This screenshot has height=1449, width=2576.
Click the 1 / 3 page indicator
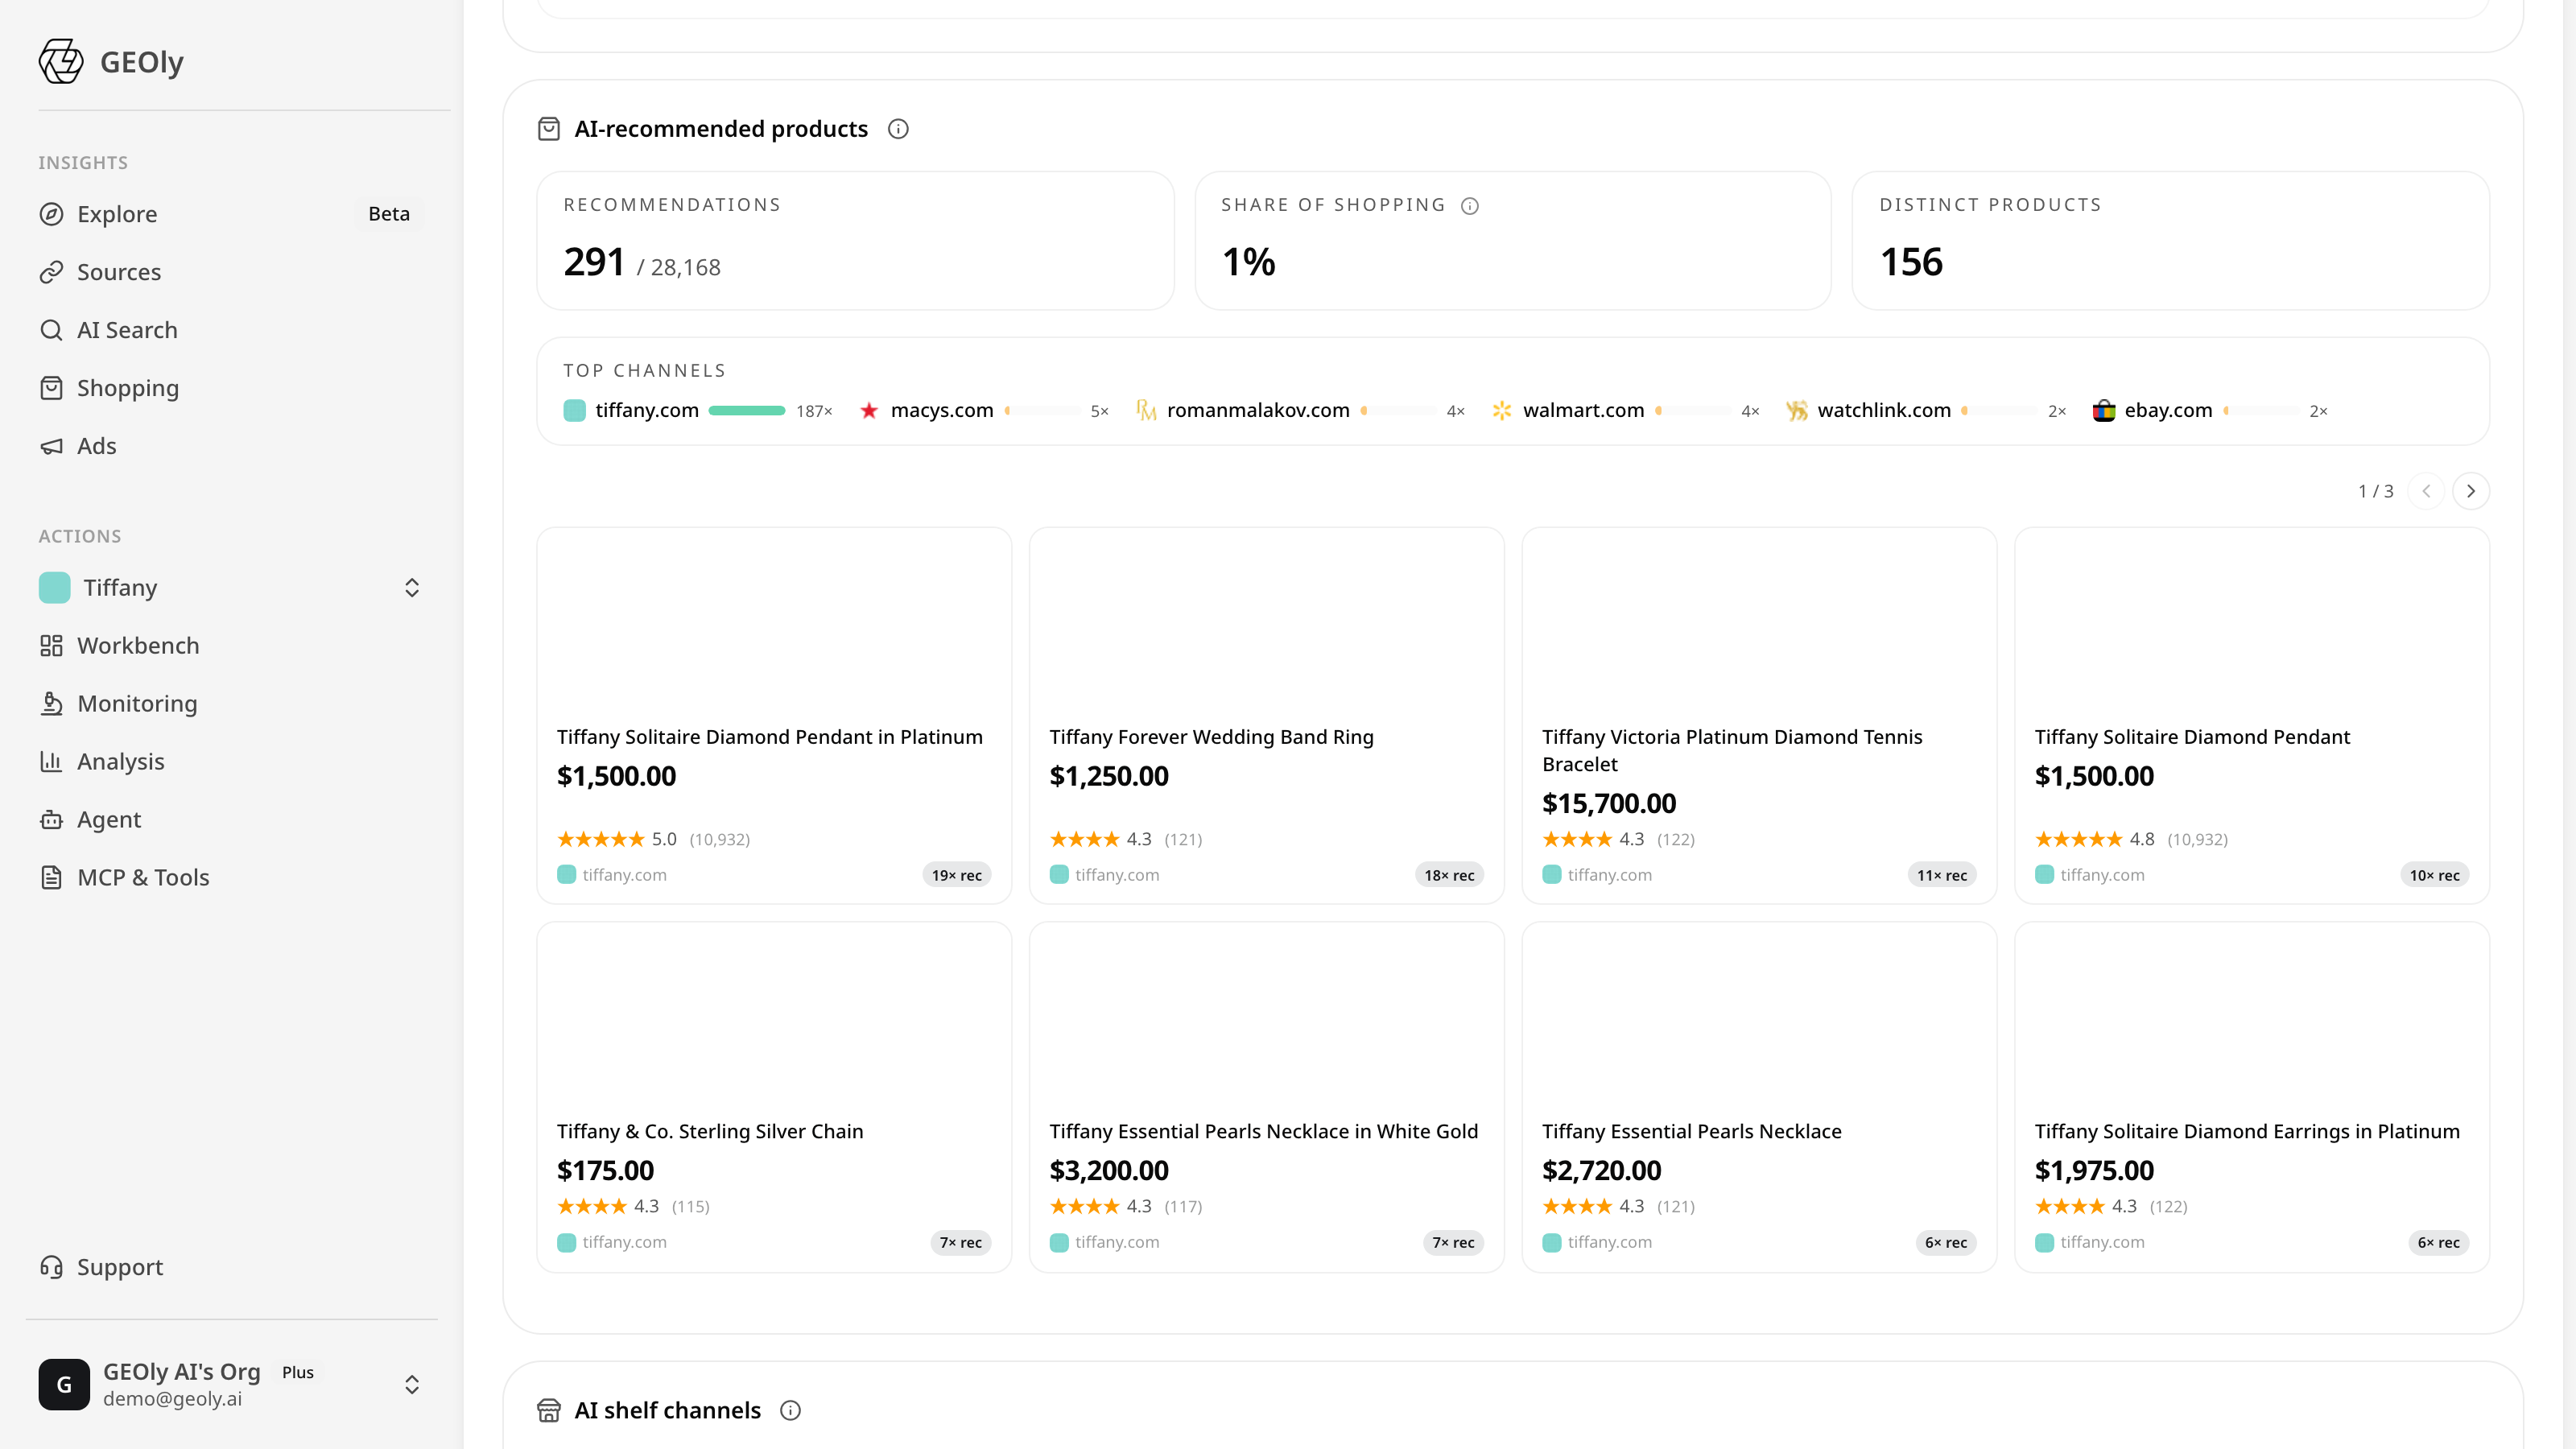2376,491
